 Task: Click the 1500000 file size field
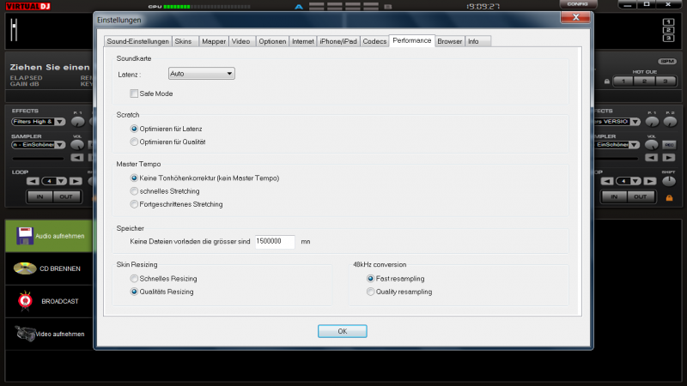pyautogui.click(x=275, y=242)
